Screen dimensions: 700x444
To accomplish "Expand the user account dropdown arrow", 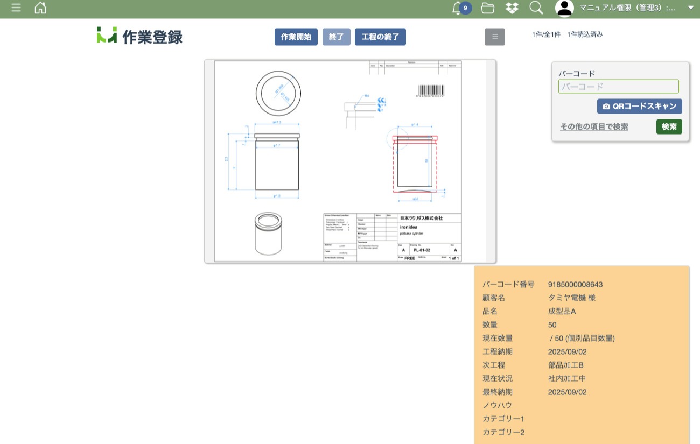I will [691, 8].
